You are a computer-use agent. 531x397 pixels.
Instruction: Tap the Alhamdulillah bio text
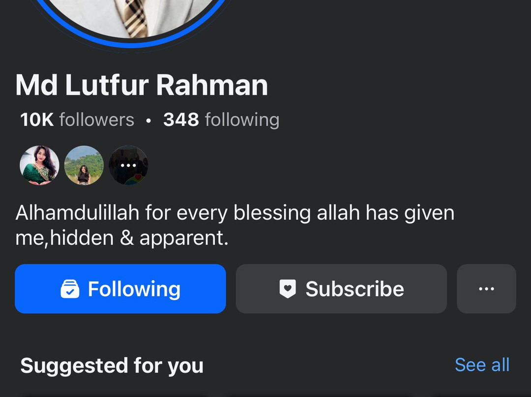click(235, 225)
